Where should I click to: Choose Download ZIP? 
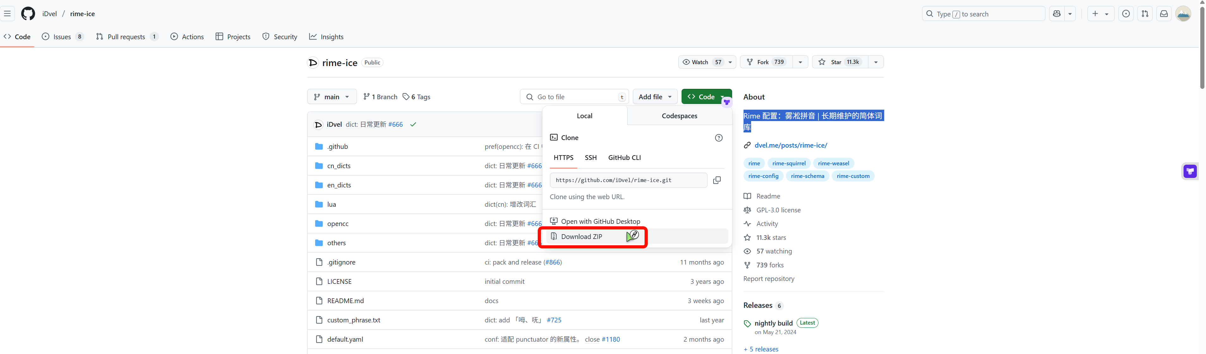(x=637, y=236)
